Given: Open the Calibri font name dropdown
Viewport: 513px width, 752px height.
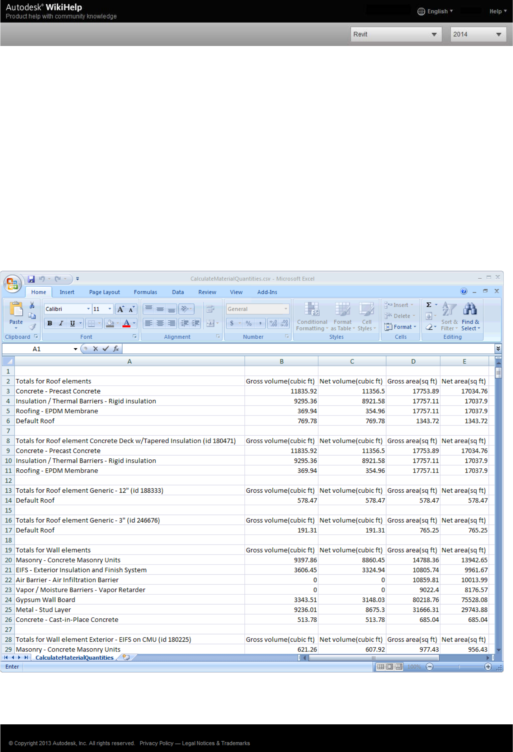Looking at the screenshot, I should click(88, 309).
